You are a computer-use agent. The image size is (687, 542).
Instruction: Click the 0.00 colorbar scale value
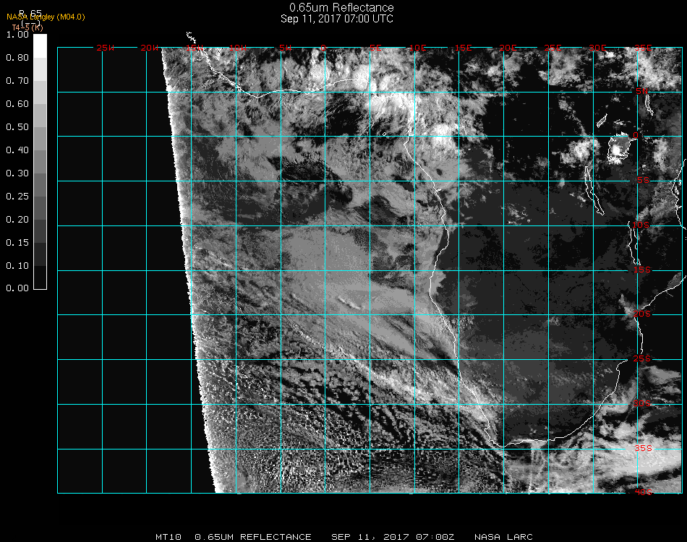(x=17, y=288)
